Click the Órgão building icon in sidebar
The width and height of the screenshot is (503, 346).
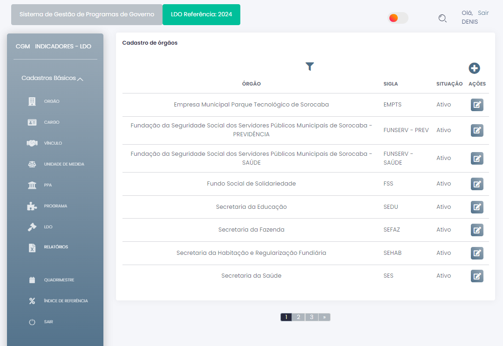(32, 101)
